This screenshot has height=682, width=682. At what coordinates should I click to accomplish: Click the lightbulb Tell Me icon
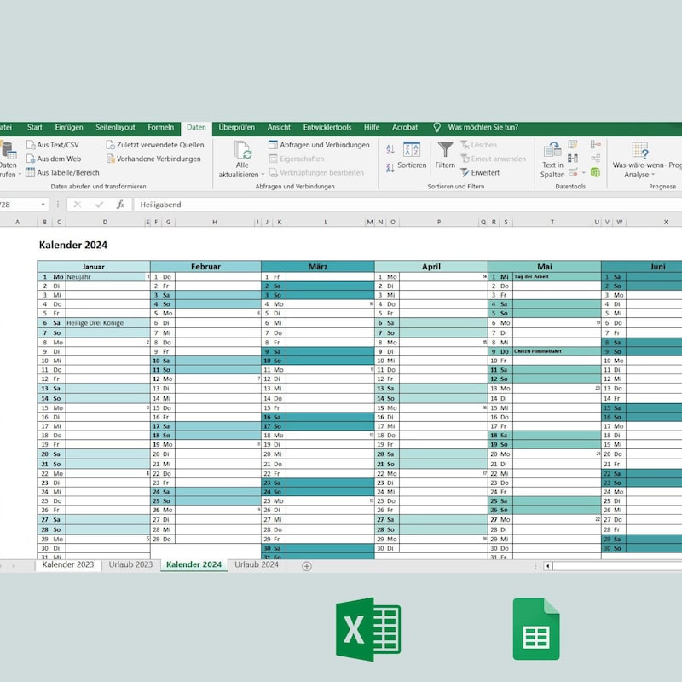click(437, 127)
